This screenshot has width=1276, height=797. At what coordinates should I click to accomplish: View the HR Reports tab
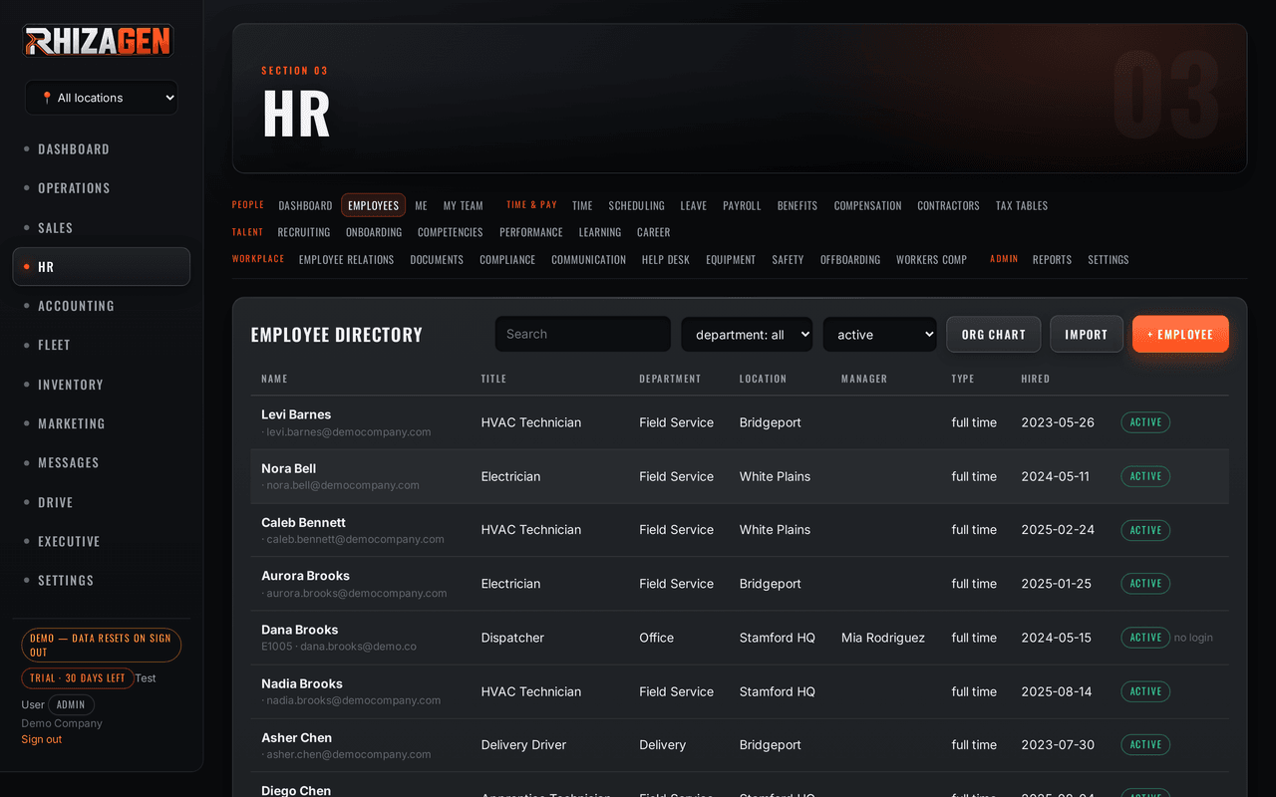(x=1052, y=259)
